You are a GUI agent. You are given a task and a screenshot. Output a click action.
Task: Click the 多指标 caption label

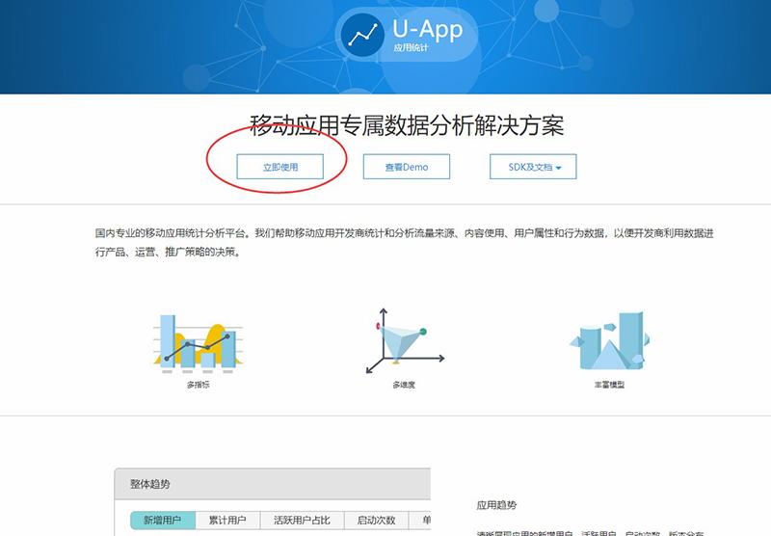[x=198, y=385]
